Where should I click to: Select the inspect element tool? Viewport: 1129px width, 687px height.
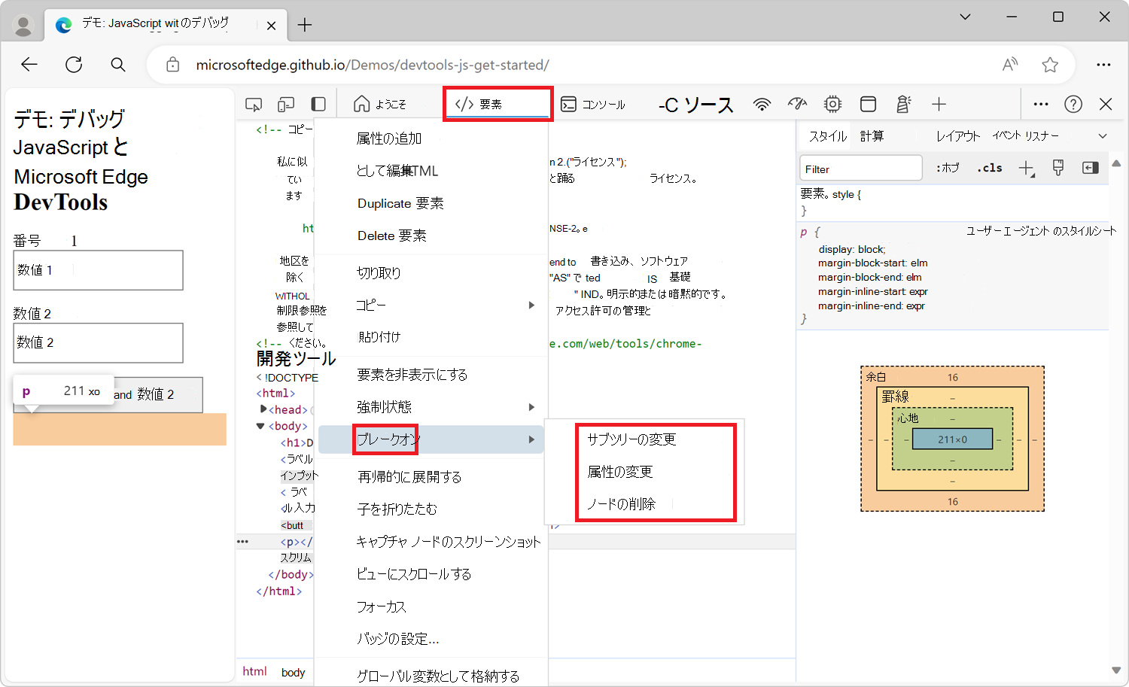click(x=254, y=104)
